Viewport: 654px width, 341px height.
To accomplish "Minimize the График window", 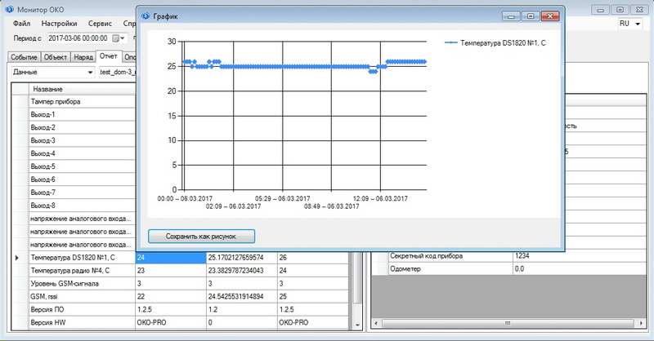I will 512,16.
